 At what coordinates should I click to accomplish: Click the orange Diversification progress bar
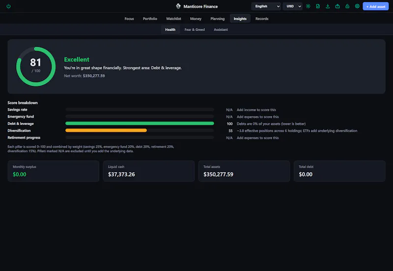[106, 130]
